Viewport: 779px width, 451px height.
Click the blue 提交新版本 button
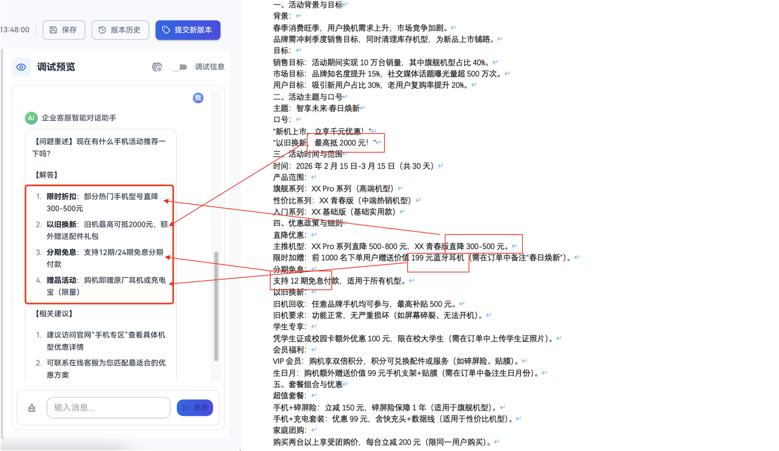(187, 29)
